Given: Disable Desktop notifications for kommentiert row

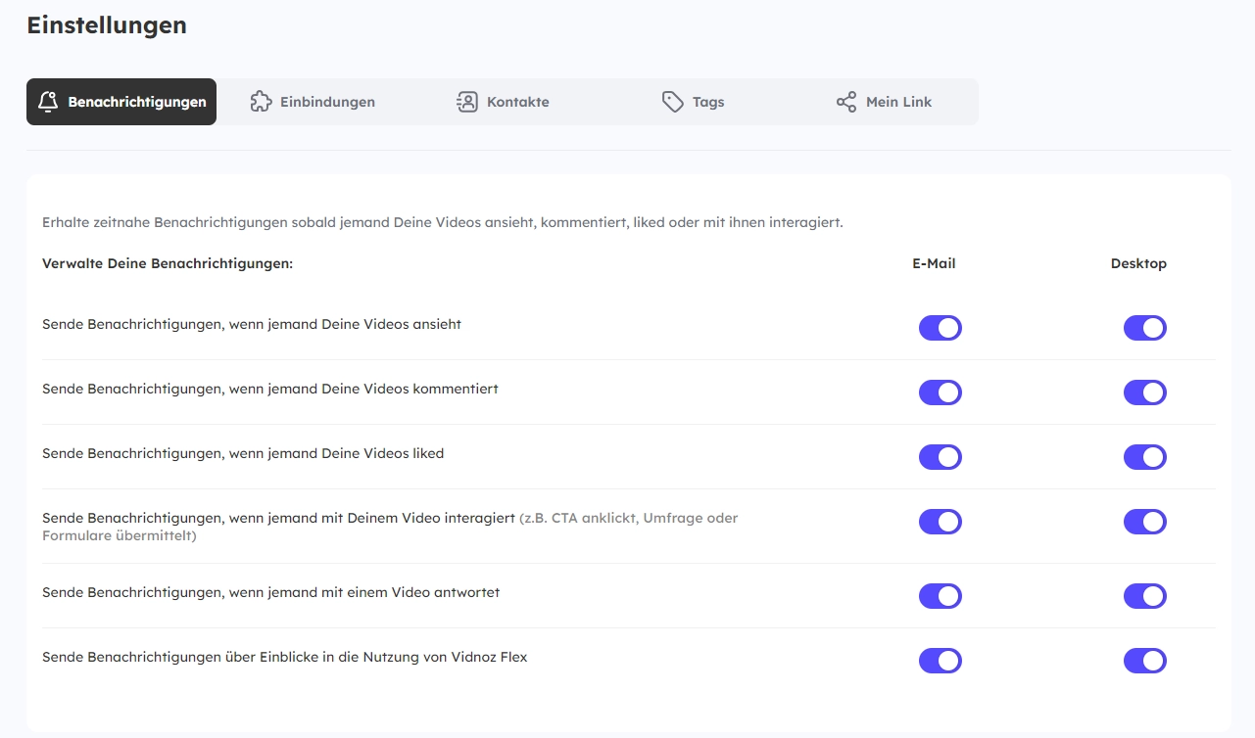Looking at the screenshot, I should coord(1145,392).
